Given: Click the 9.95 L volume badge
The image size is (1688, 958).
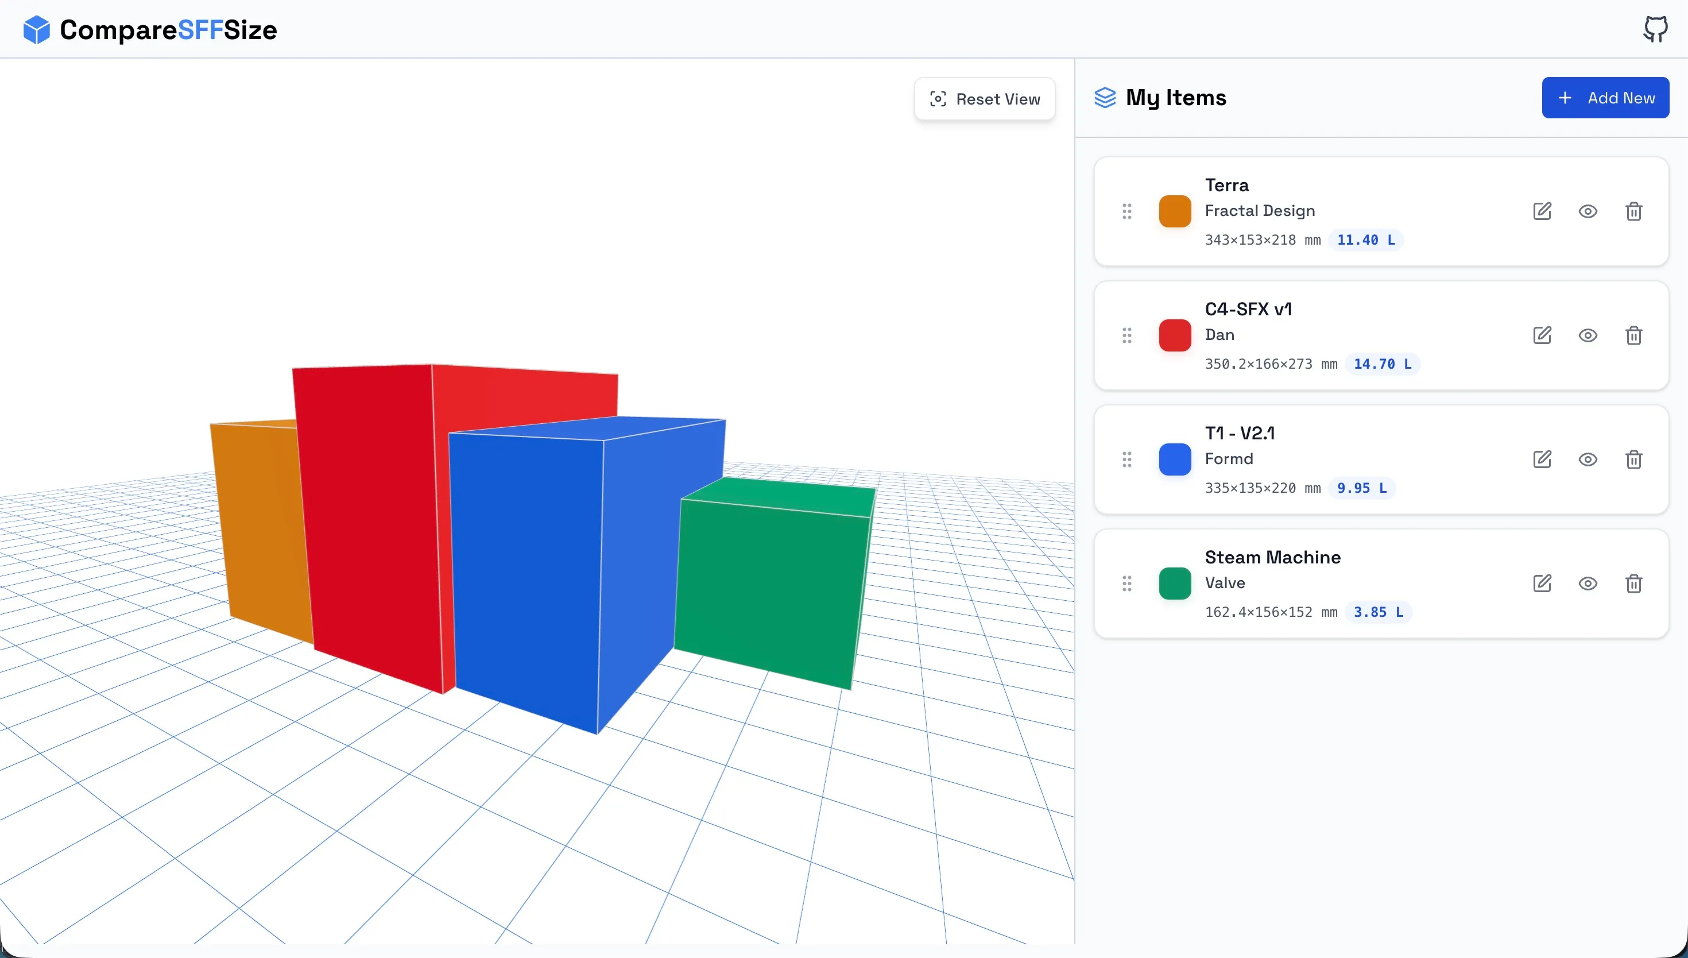Looking at the screenshot, I should pyautogui.click(x=1362, y=488).
